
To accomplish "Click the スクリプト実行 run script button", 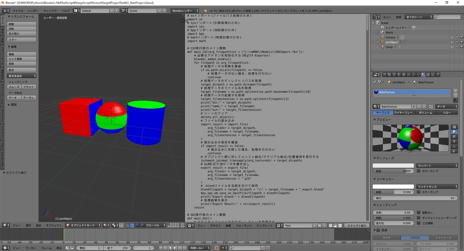I will (x=356, y=226).
